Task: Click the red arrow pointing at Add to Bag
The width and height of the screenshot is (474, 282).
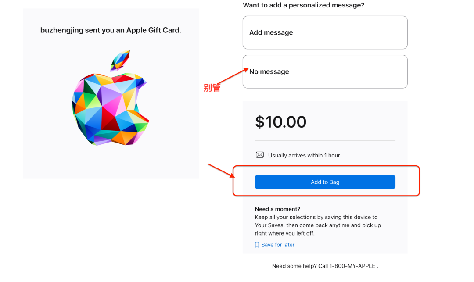Action: point(220,171)
